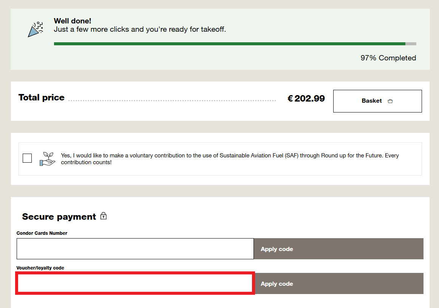The height and width of the screenshot is (308, 439).
Task: Click the Condor Cards Number field label
Action: (42, 233)
